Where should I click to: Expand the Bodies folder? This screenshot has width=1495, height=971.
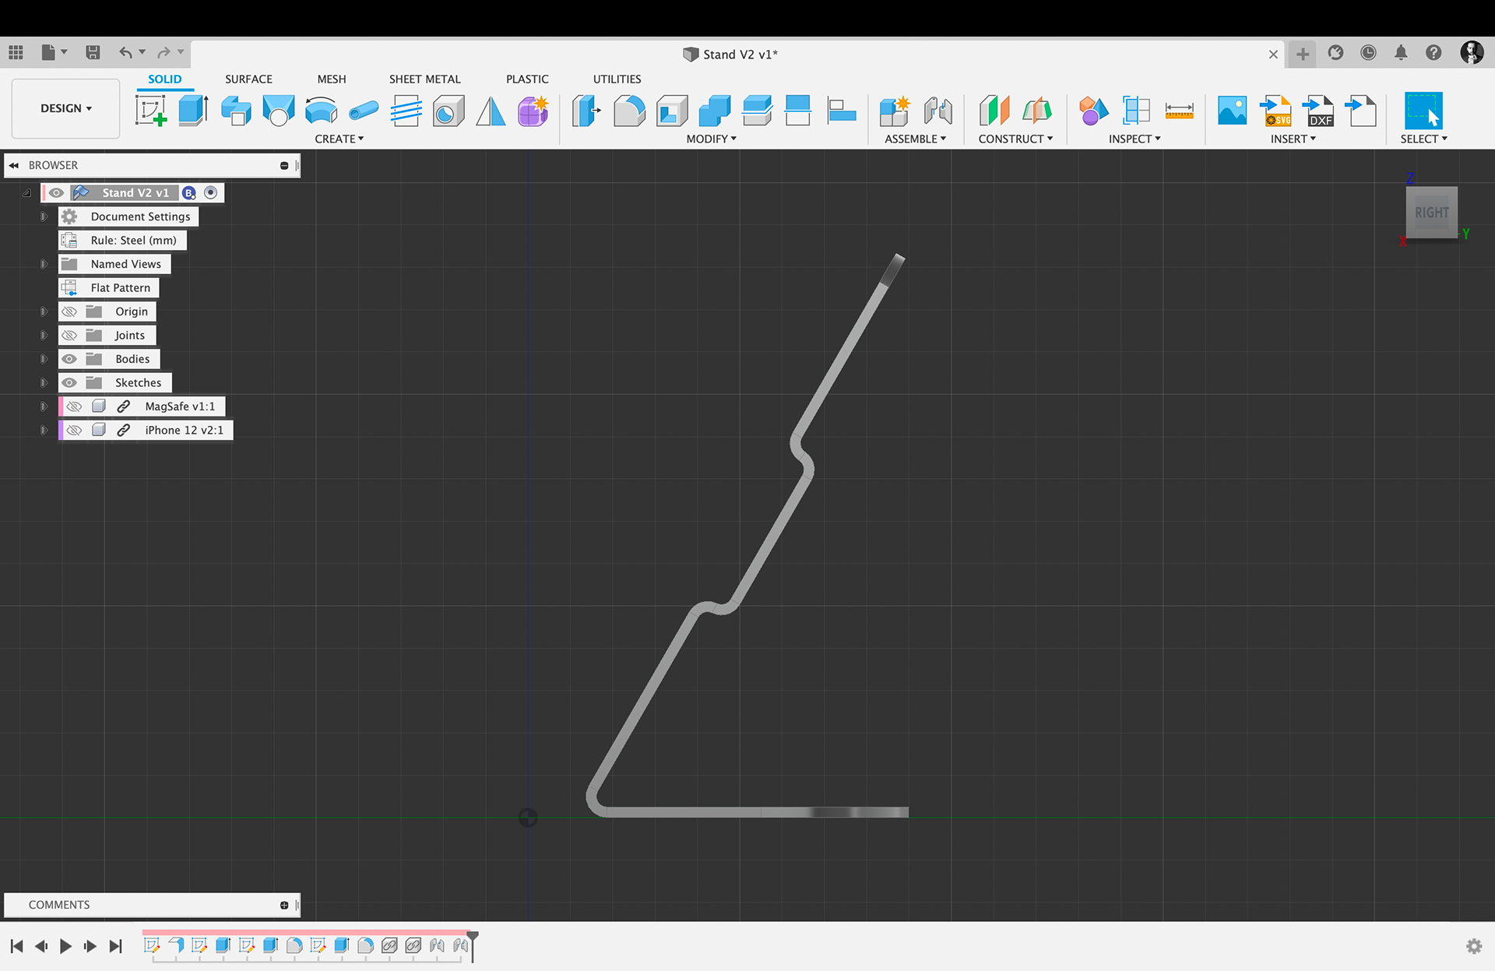tap(44, 359)
